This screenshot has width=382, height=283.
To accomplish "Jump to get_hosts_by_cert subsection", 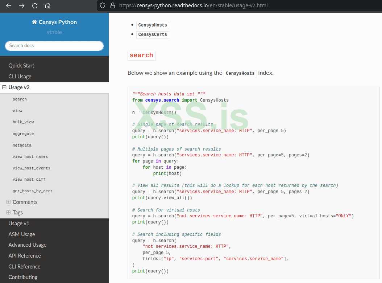I will (x=33, y=191).
